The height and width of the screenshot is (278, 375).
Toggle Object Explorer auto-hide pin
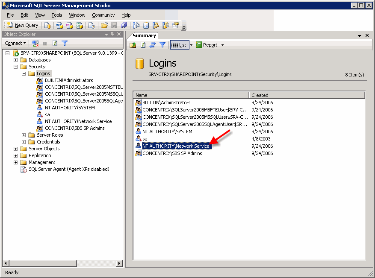(x=112, y=34)
